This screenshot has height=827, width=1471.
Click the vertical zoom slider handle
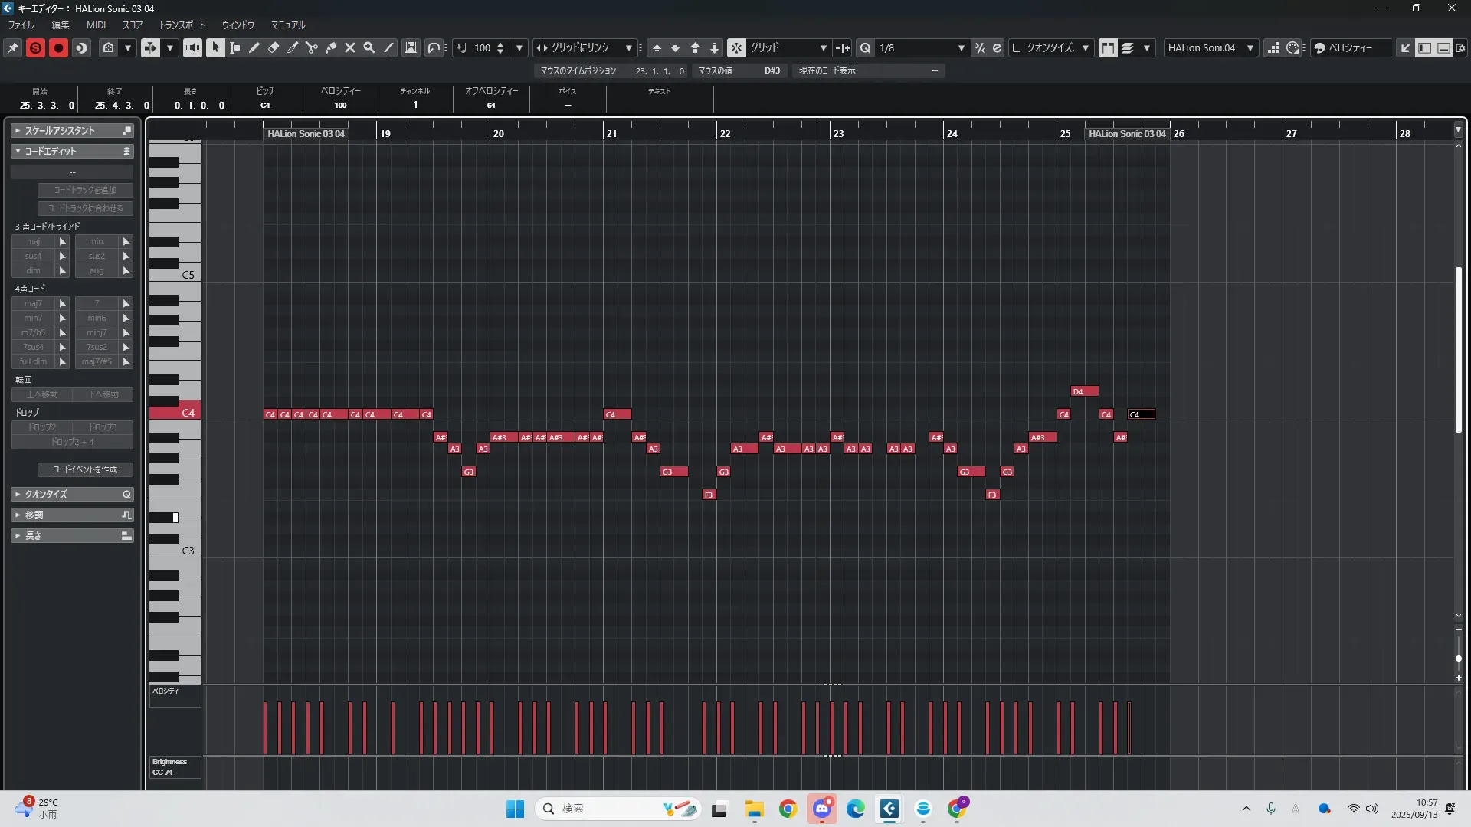tap(1458, 659)
